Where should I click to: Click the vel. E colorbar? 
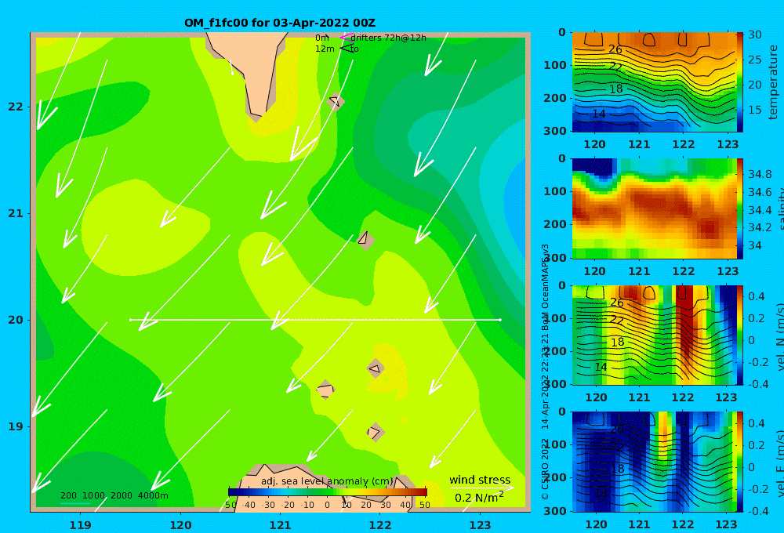(x=740, y=462)
